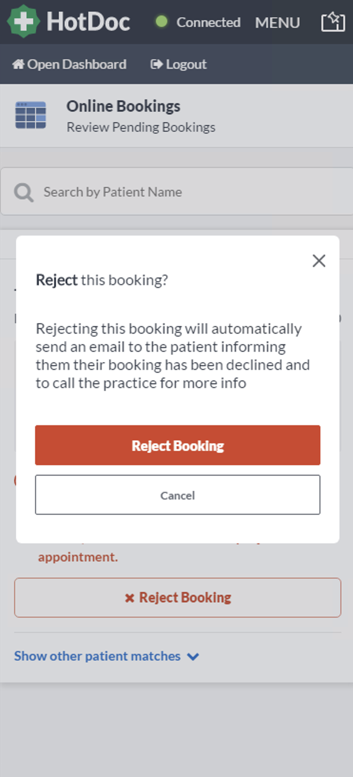Open Show other patient matches link
Screen dimensions: 353x777
click(x=97, y=656)
